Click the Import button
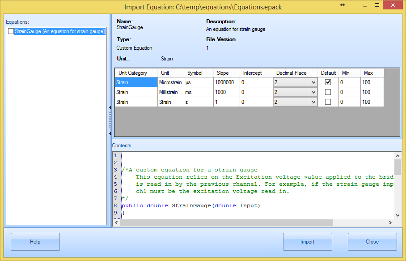 tap(307, 242)
